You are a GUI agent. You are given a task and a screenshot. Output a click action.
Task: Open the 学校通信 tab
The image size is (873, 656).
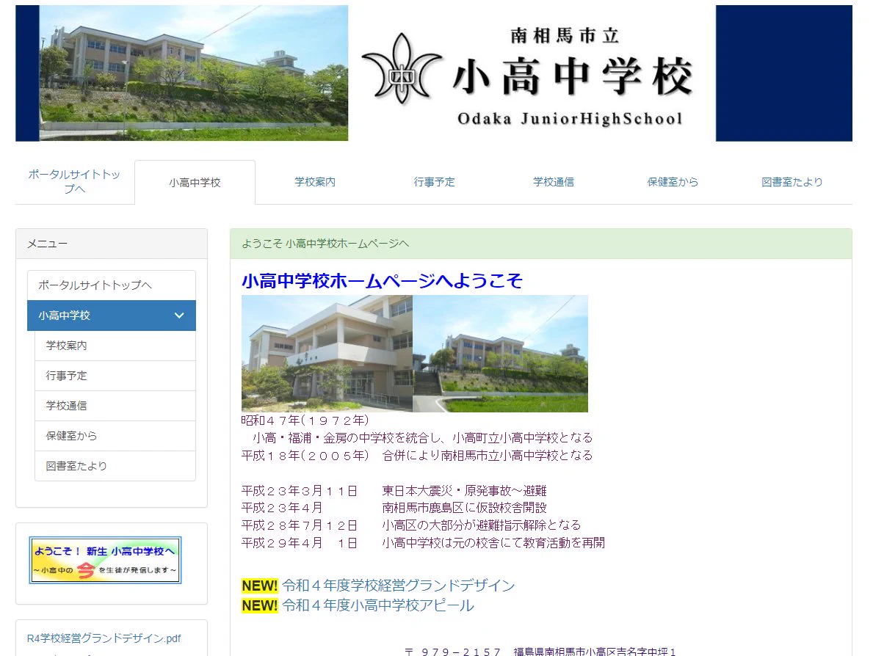[x=554, y=182]
